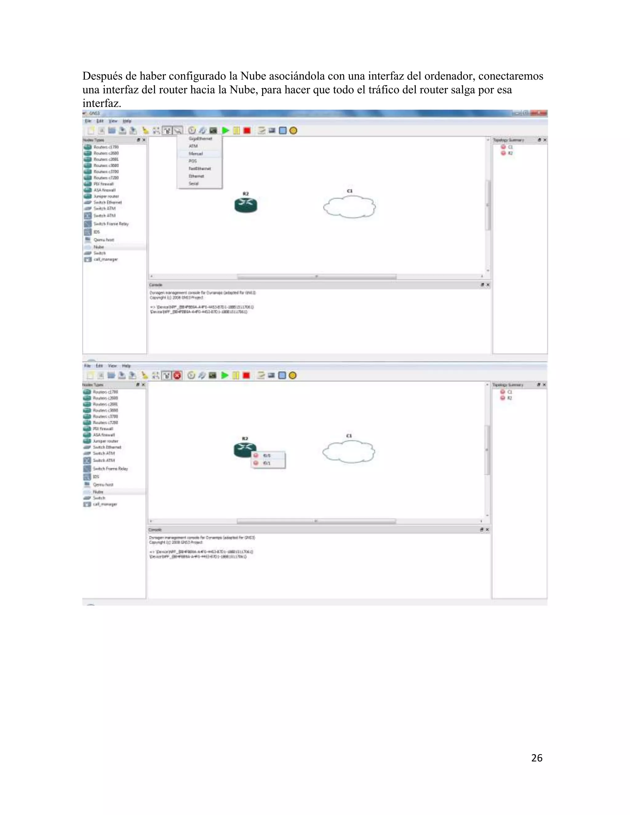Screen dimensions: 630x815
Task: Click the open folder icon in link-menu window
Action: point(112,131)
